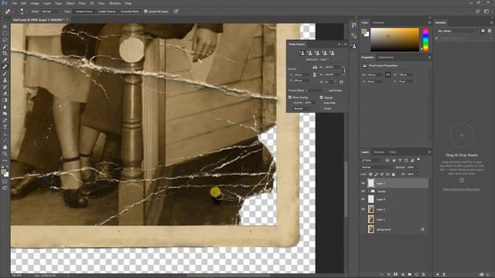495x278 pixels.
Task: Select the Zoom tool
Action: coord(5,154)
